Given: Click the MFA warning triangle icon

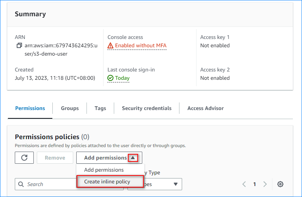Looking at the screenshot, I should point(110,46).
